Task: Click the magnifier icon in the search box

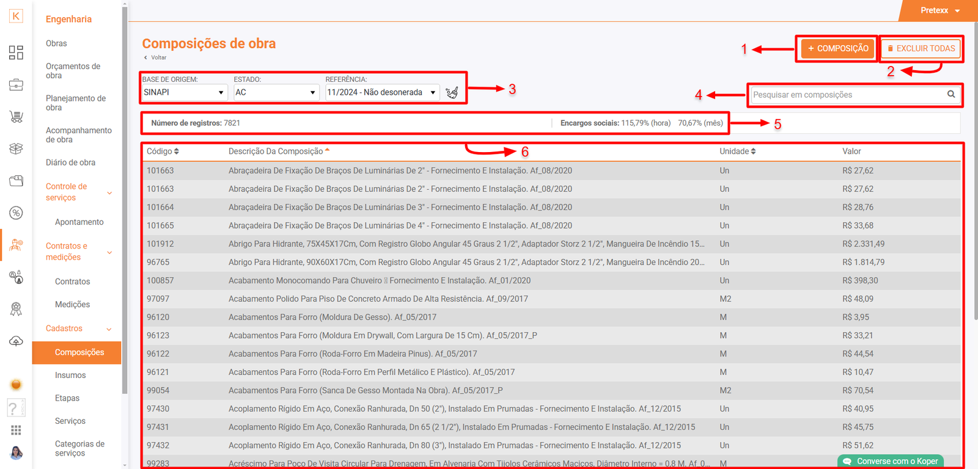Action: [951, 94]
